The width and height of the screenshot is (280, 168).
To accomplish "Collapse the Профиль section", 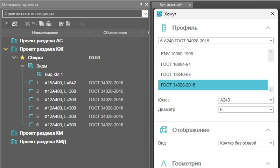I will (268, 28).
